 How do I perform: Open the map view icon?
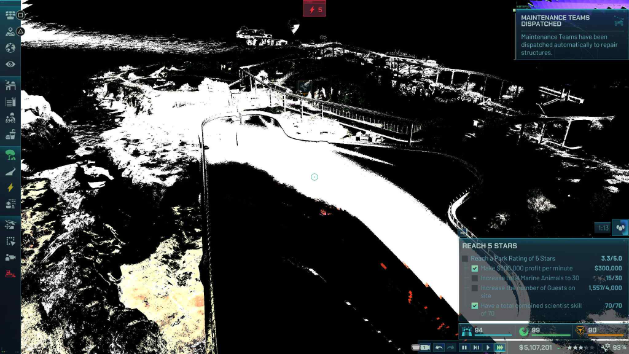[10, 31]
